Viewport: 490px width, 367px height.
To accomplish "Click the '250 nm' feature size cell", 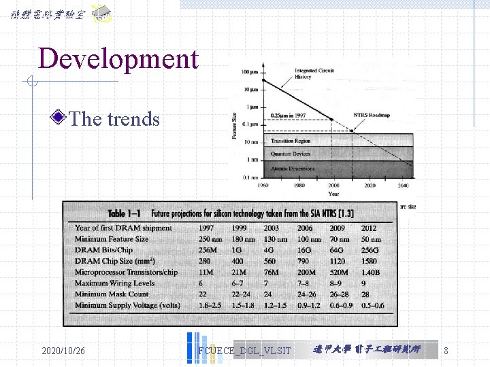I will (x=210, y=239).
